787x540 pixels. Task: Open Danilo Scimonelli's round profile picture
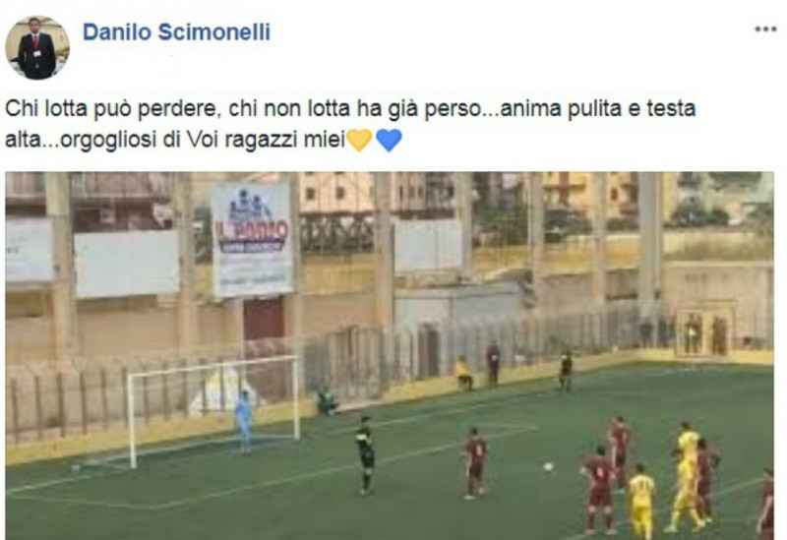pyautogui.click(x=37, y=47)
